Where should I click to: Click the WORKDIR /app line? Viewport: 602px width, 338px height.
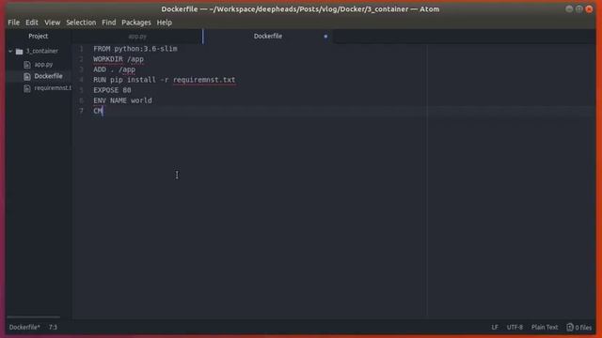click(119, 59)
